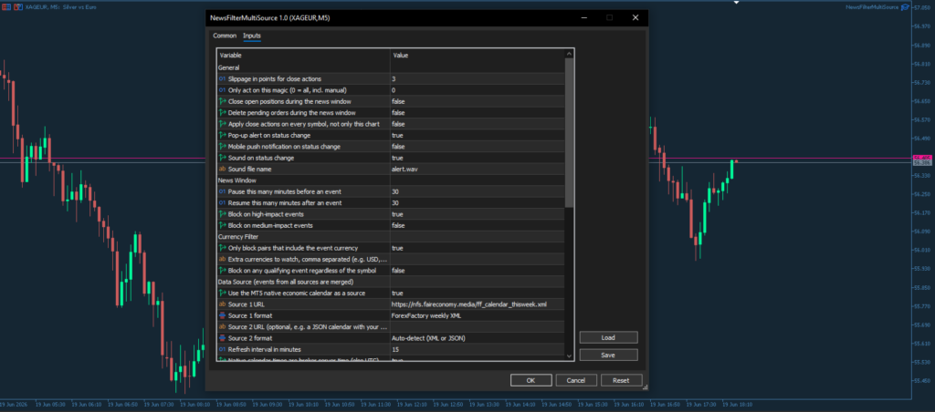Click the Load button
The height and width of the screenshot is (412, 935).
pyautogui.click(x=608, y=337)
